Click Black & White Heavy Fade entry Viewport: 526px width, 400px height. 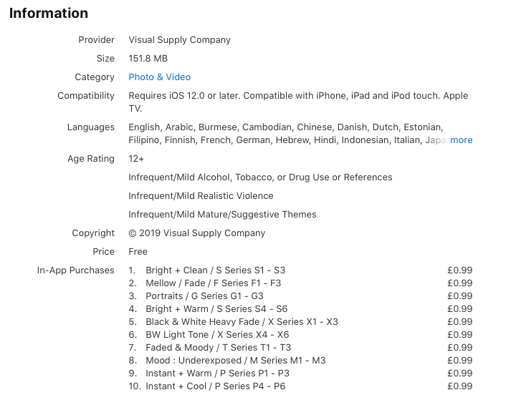[x=242, y=322]
